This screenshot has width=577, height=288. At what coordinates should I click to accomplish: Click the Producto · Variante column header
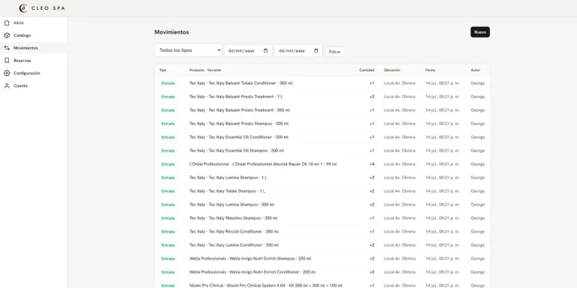[205, 70]
